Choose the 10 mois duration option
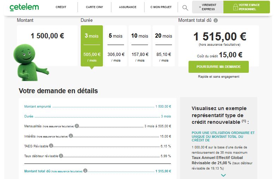This screenshot has width=277, height=179. (140, 46)
